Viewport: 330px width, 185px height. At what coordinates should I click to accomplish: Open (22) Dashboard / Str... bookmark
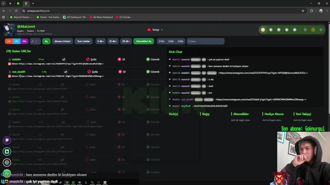click(x=75, y=17)
